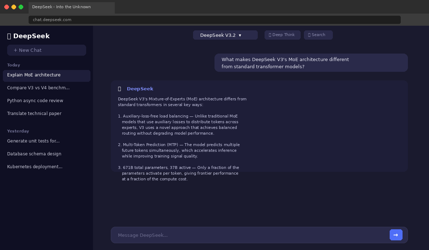Click the magnifier icon on the Search button
This screenshot has height=250, width=429.
tap(310, 35)
